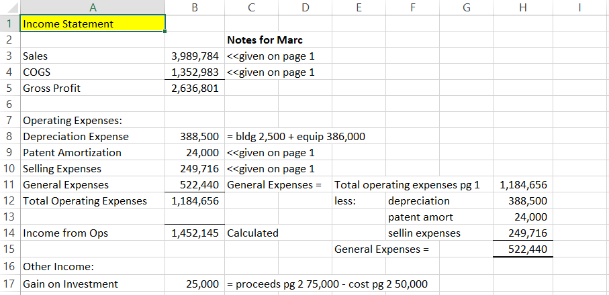Viewport: 609px width, 295px height.
Task: Select the sellin expenses label cell
Action: (424, 233)
